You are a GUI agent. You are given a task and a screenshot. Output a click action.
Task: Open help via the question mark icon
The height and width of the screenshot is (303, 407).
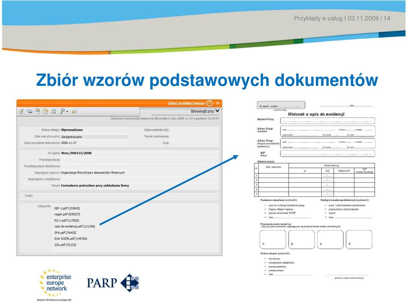(x=210, y=103)
